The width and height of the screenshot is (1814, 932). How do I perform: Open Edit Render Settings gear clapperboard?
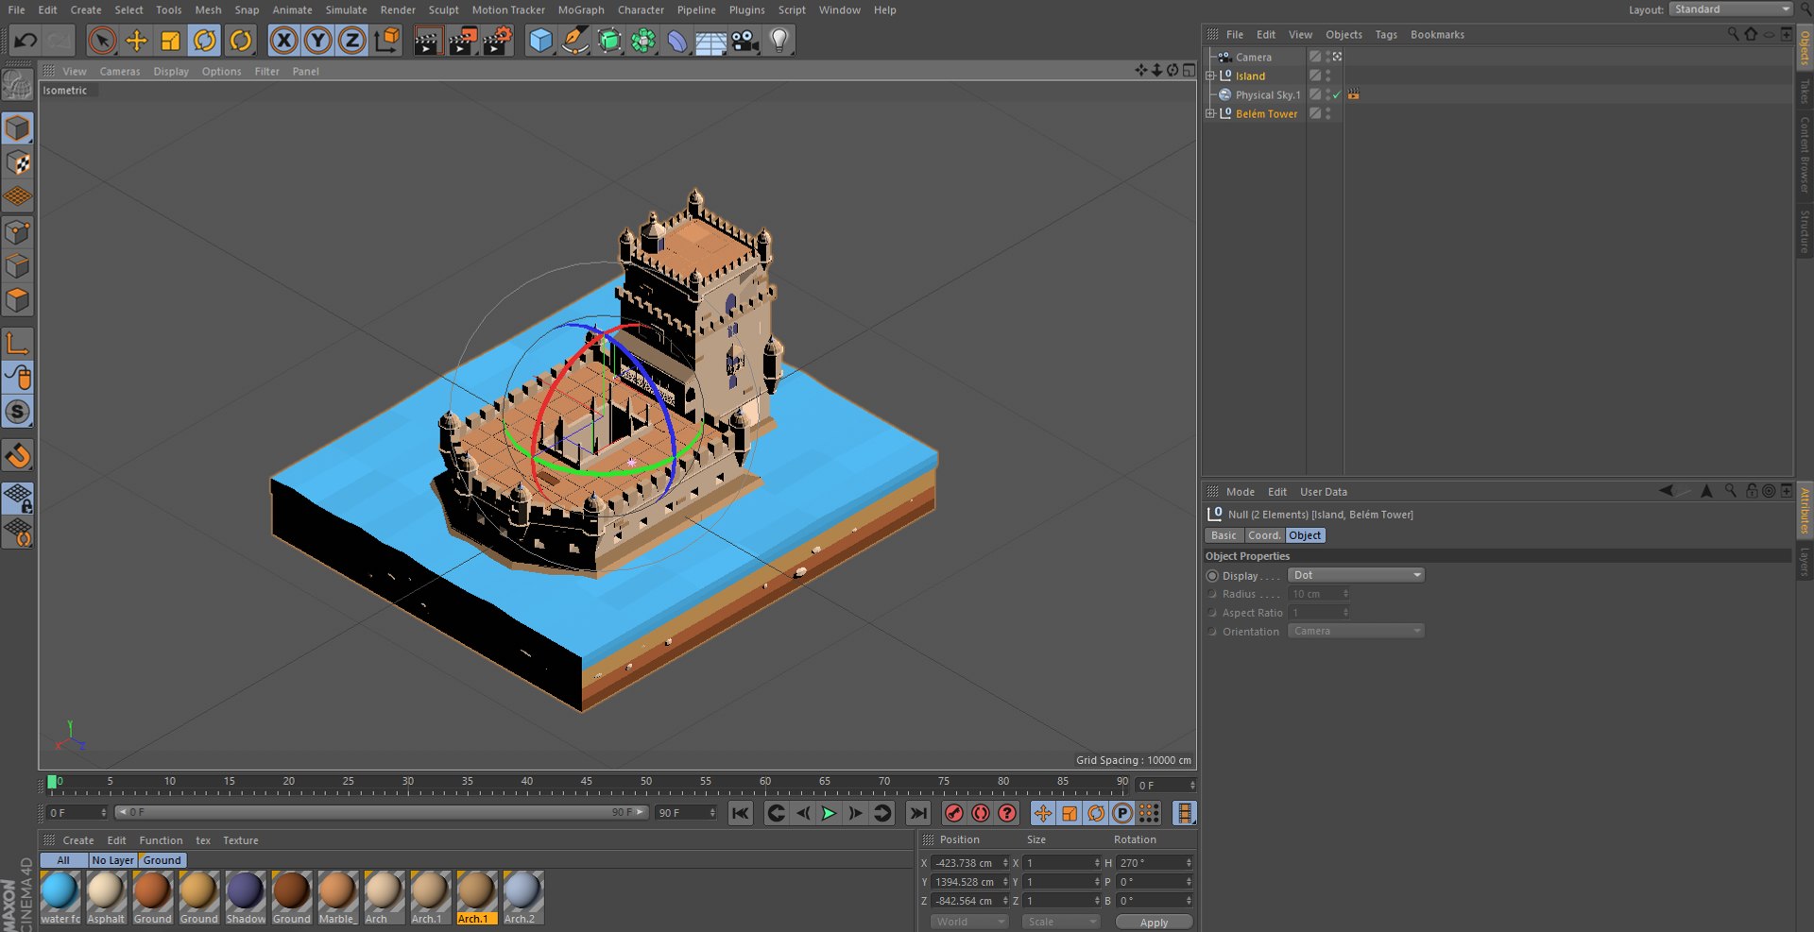pyautogui.click(x=497, y=41)
